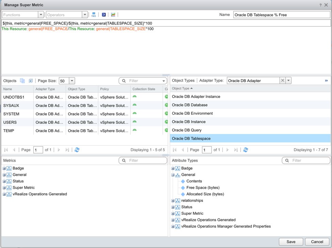
Task: Sort by the Name column header
Action: (x=17, y=89)
